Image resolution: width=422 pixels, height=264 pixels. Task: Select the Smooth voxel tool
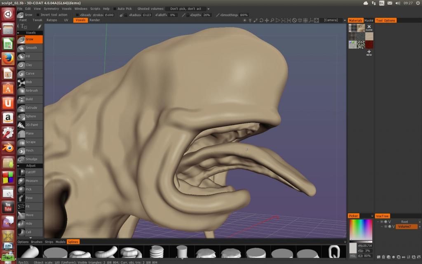coord(30,48)
